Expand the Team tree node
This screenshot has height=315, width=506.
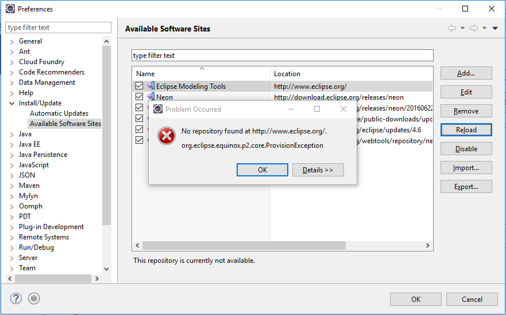pyautogui.click(x=12, y=269)
